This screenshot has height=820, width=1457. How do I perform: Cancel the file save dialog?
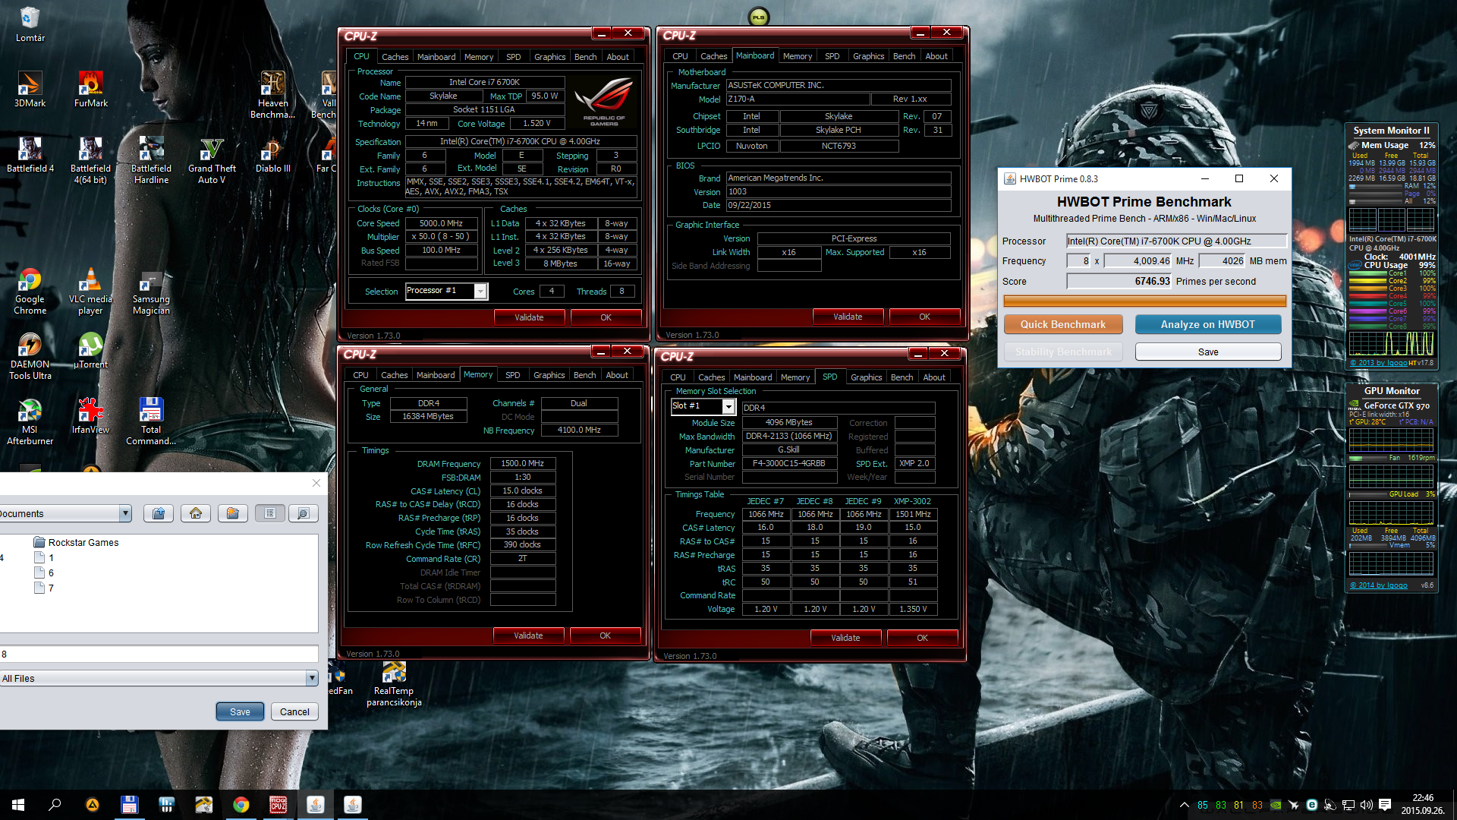click(294, 712)
